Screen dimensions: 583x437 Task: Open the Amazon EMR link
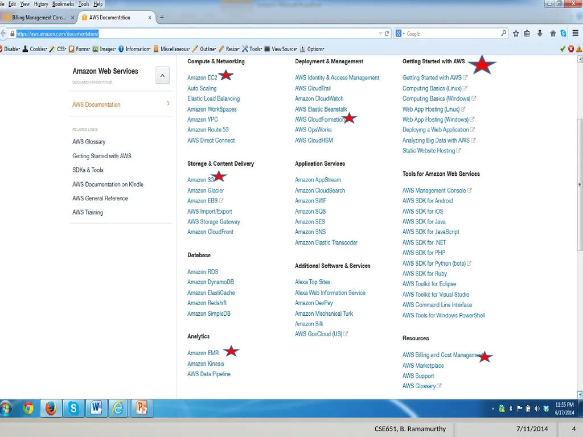pyautogui.click(x=203, y=353)
